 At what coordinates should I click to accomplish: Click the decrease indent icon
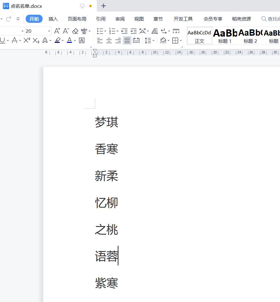tap(124, 31)
